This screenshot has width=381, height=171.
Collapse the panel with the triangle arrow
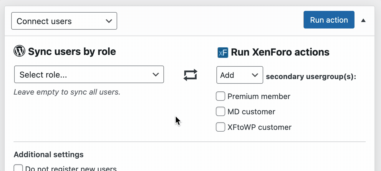[363, 20]
